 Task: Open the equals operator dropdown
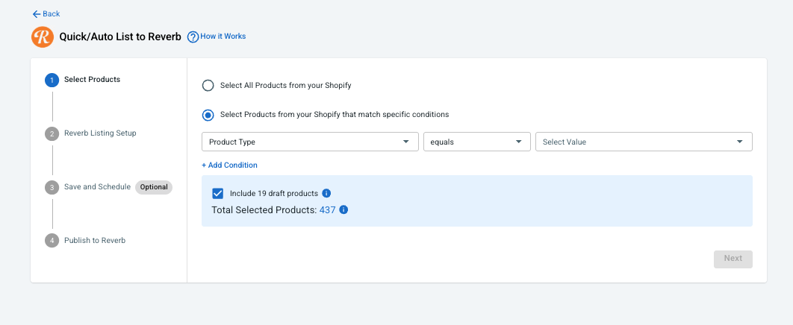point(477,142)
